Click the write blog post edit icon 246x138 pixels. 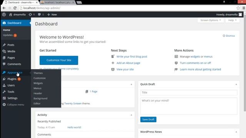click(x=113, y=56)
